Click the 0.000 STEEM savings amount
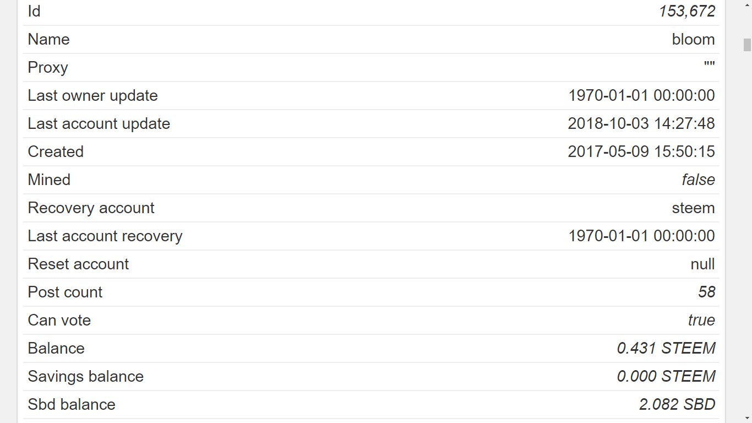 pyautogui.click(x=666, y=376)
